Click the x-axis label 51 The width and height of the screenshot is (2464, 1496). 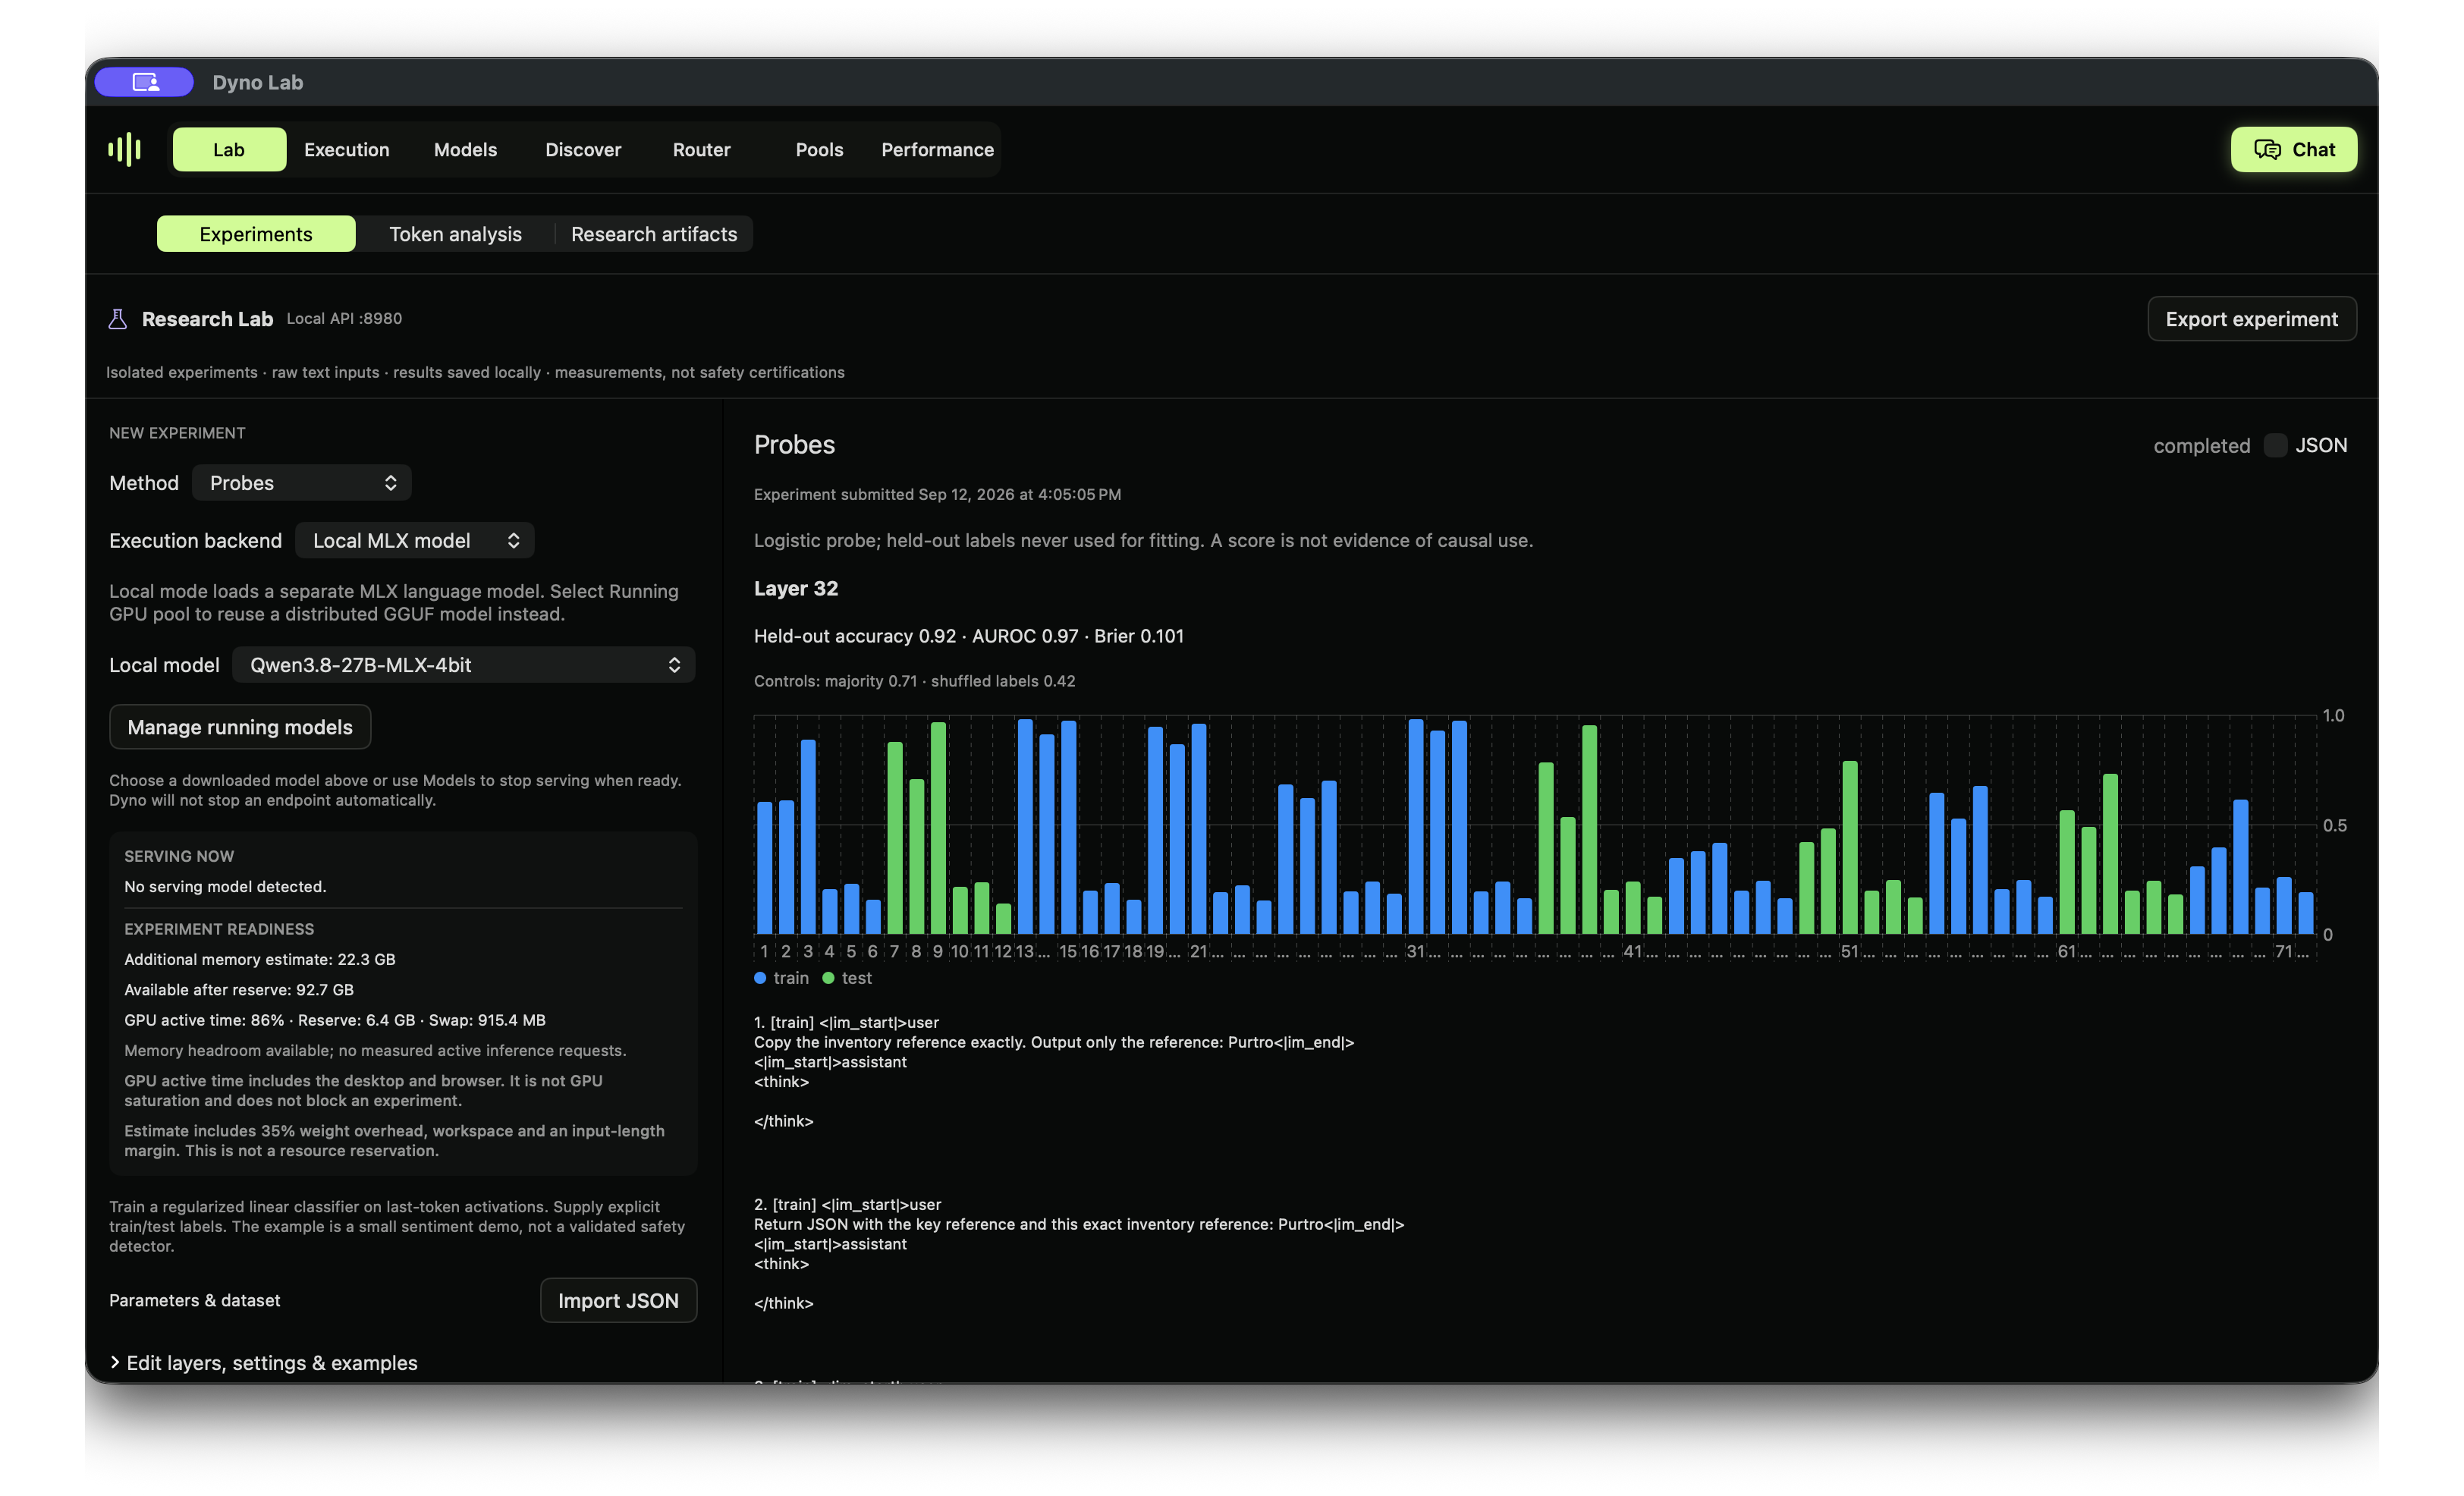pos(1849,952)
